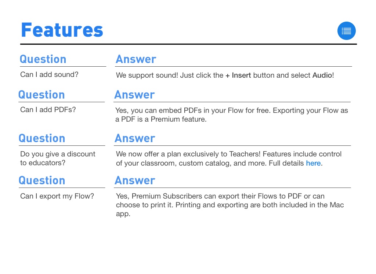Viewport: 376px width, 274px height.
Task: Click the Question heading above 'Can I add PDFs?'
Action: click(x=41, y=95)
